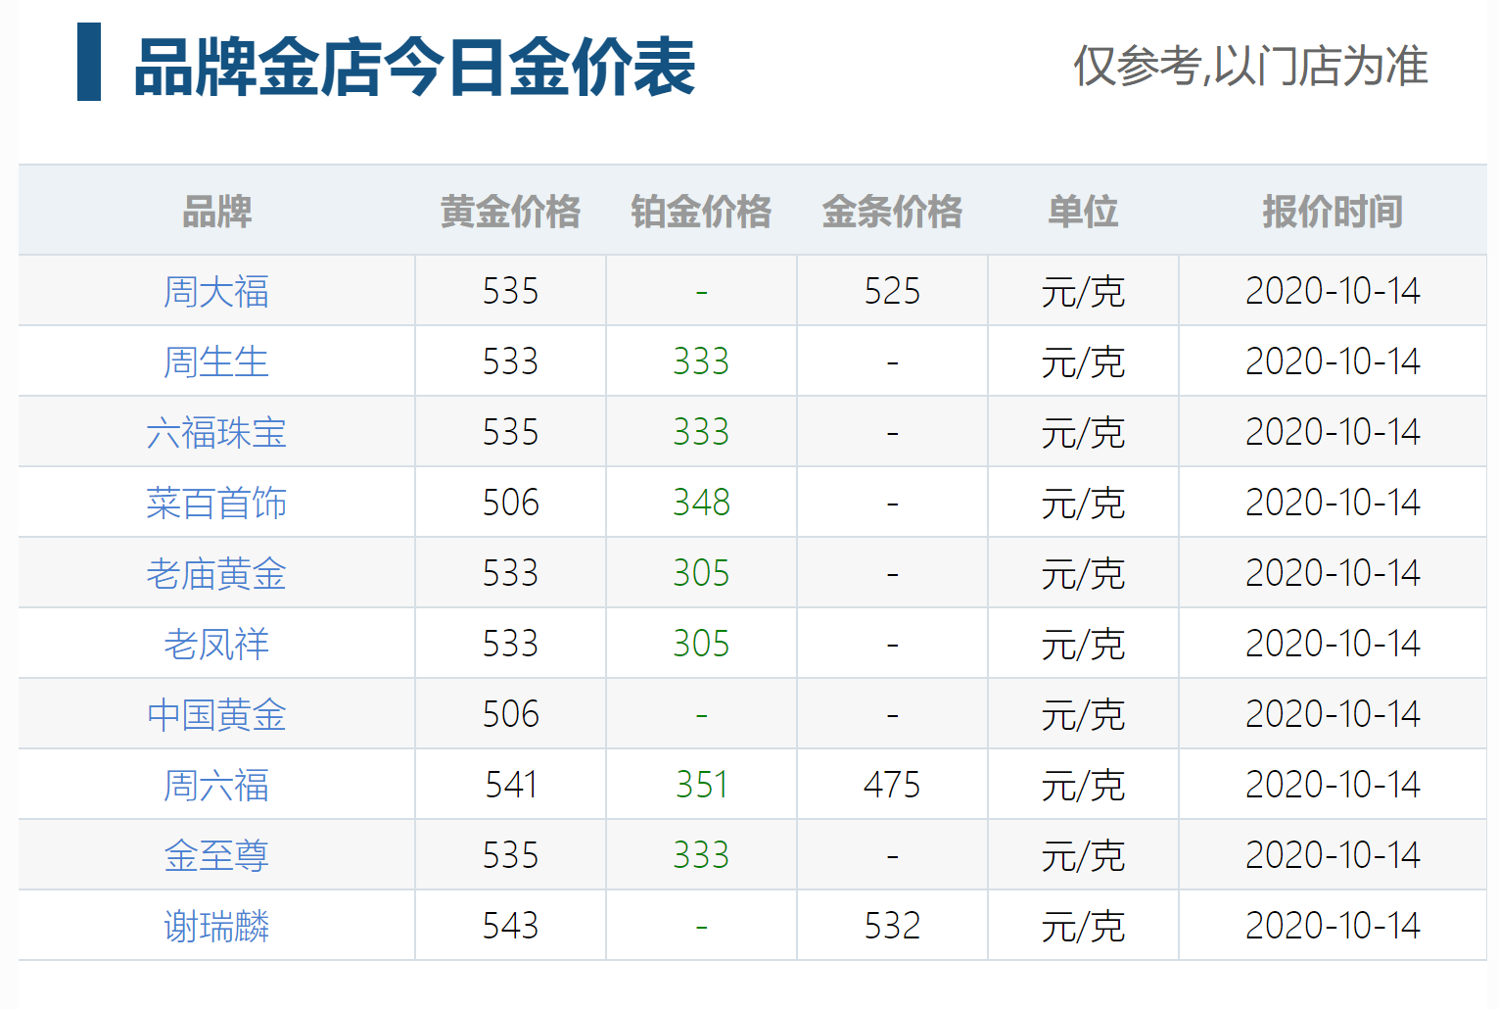Open the 中国黄金 brand link

pos(216,714)
